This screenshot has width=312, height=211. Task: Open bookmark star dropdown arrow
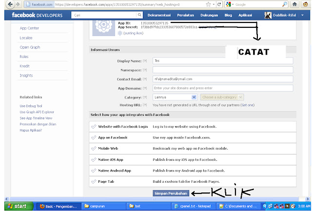pyautogui.click(x=214, y=4)
